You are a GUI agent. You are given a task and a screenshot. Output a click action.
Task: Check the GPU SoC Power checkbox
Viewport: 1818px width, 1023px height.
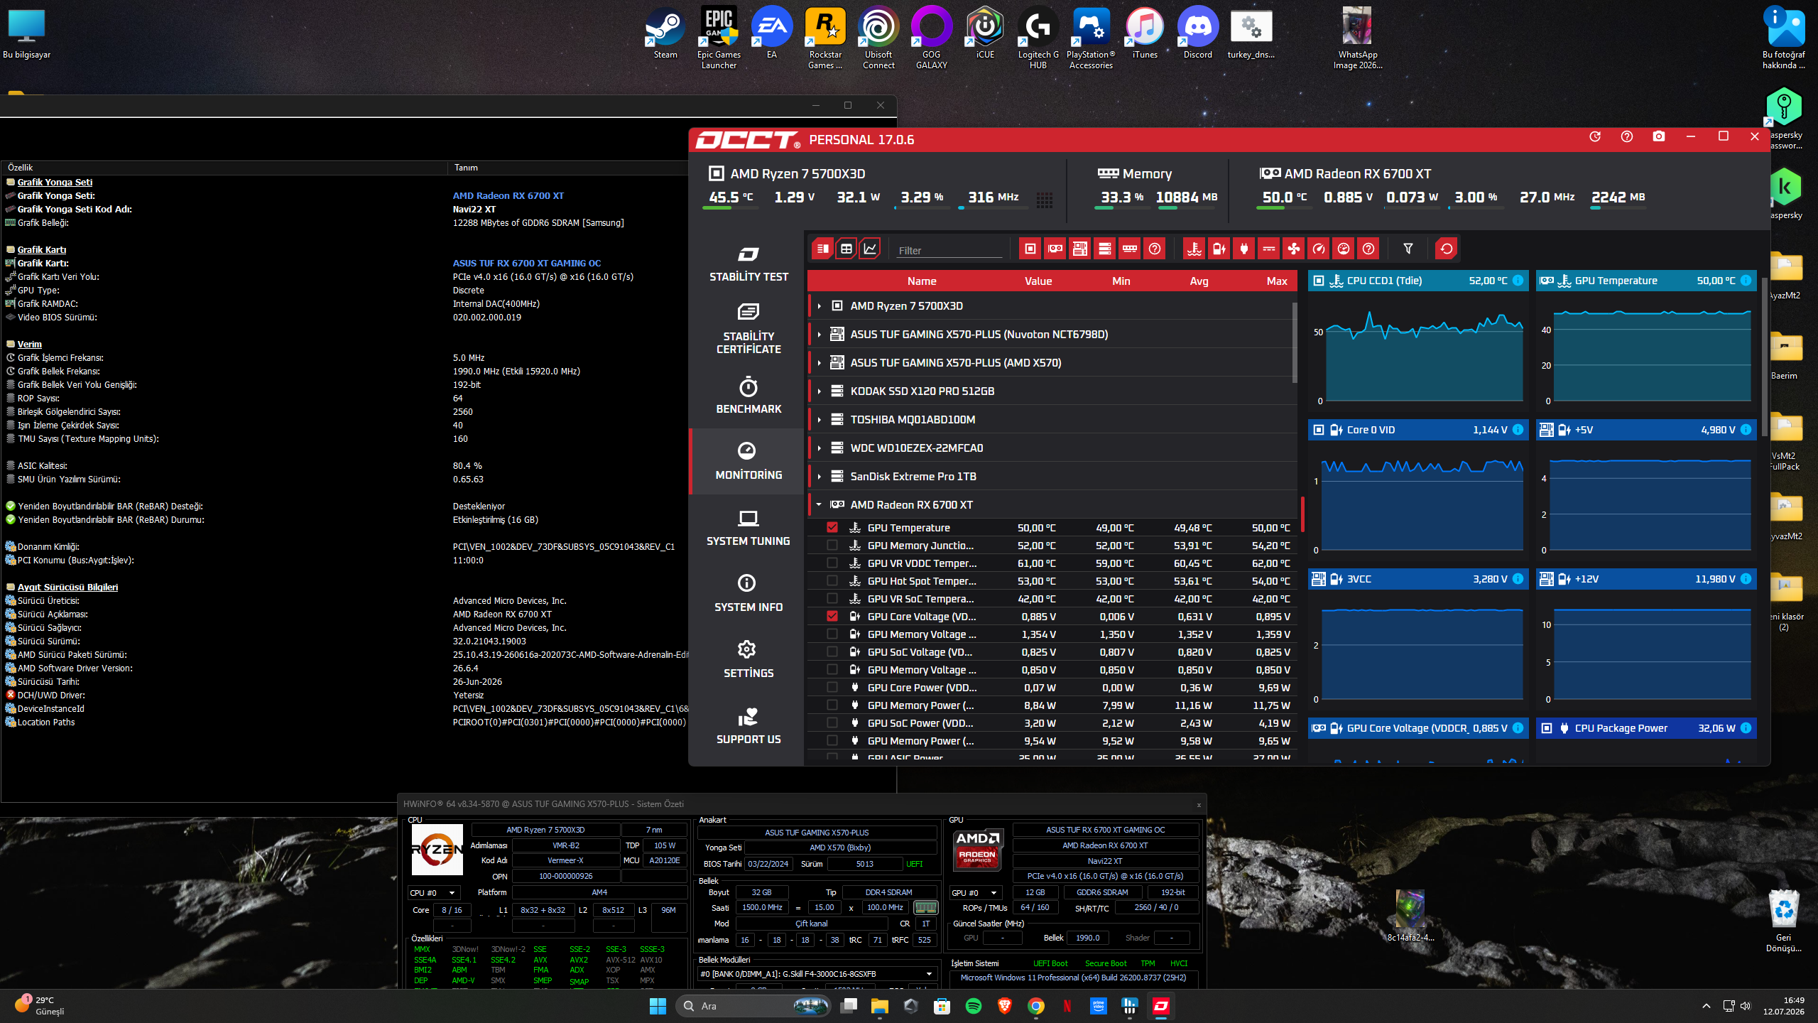(832, 722)
